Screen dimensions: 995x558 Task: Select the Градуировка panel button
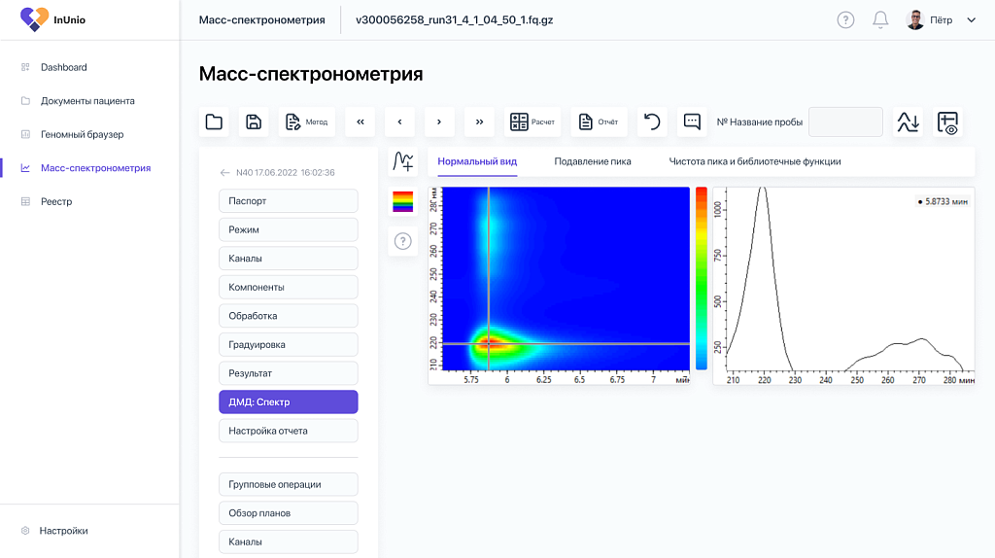click(x=288, y=345)
